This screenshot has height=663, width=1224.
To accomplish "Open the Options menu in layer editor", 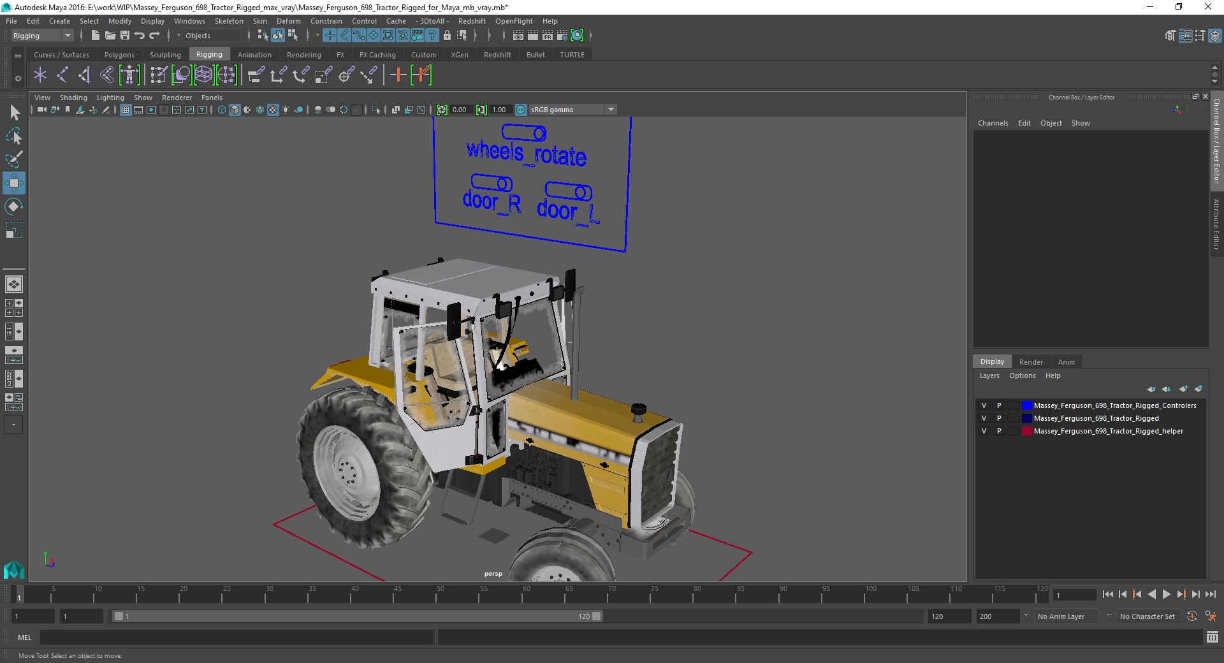I will pos(1022,375).
